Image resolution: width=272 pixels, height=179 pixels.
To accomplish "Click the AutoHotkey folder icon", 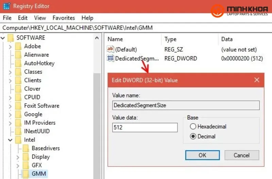I will click(x=18, y=63).
